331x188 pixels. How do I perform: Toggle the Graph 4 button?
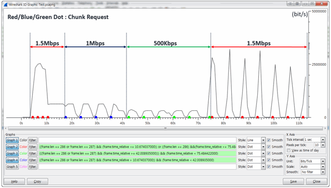point(12,160)
